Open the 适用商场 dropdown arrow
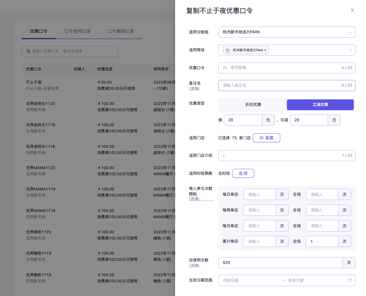Image resolution: width=366 pixels, height=296 pixels. [350, 50]
